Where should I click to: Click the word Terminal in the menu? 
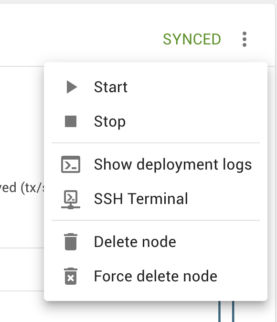[158, 199]
